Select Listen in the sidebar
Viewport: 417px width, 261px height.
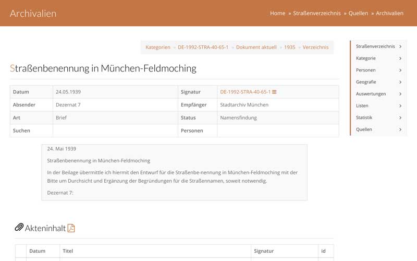click(x=362, y=105)
